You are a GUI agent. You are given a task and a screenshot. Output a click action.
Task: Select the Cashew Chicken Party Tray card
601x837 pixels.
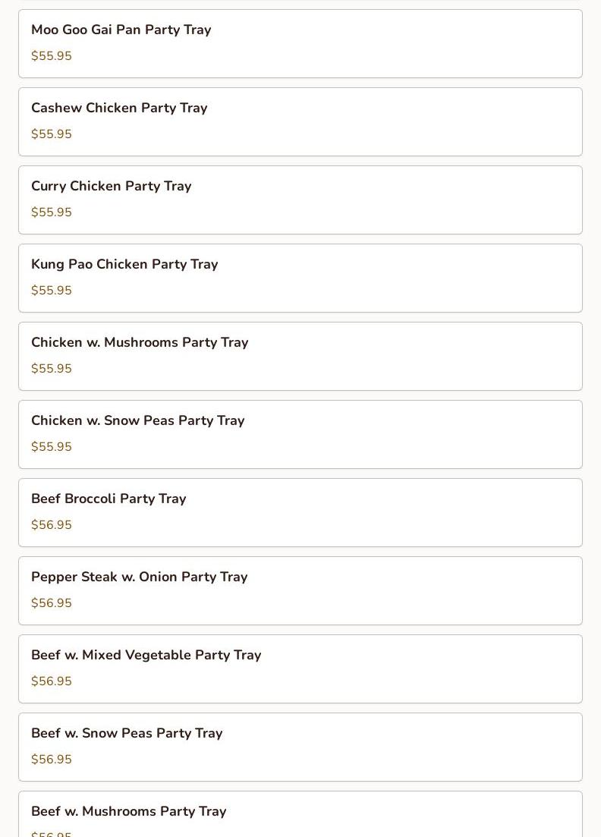point(300,121)
